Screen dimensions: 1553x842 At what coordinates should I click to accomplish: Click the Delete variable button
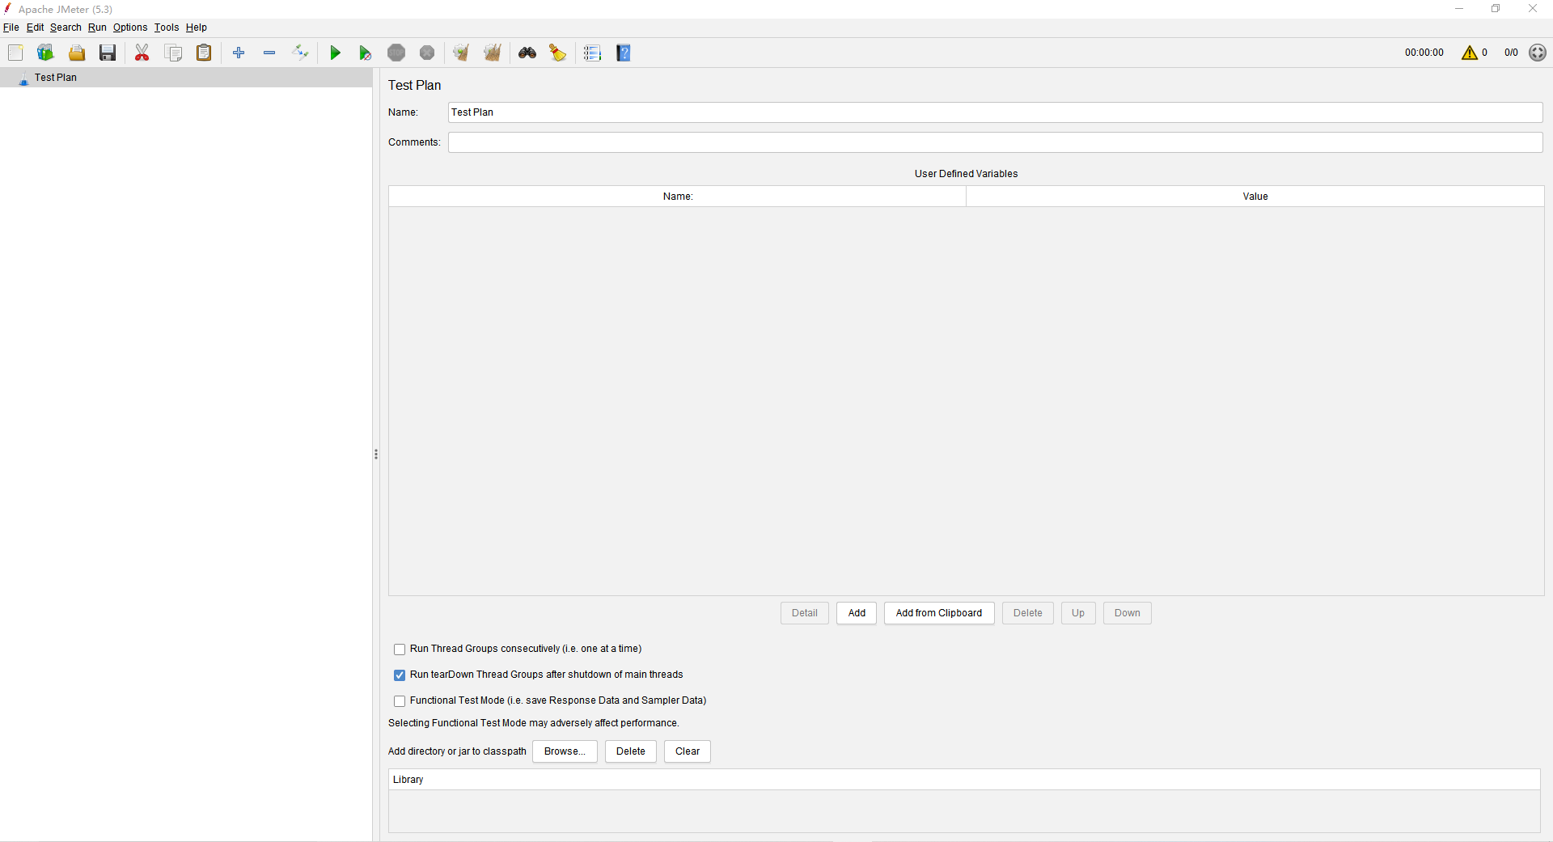[1028, 613]
